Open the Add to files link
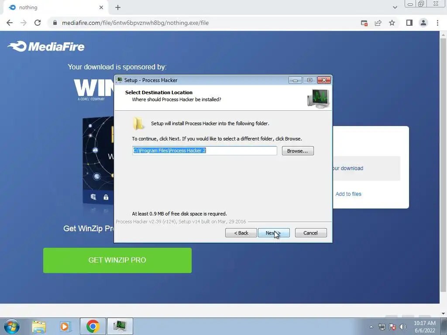This screenshot has height=335, width=447. tap(348, 194)
